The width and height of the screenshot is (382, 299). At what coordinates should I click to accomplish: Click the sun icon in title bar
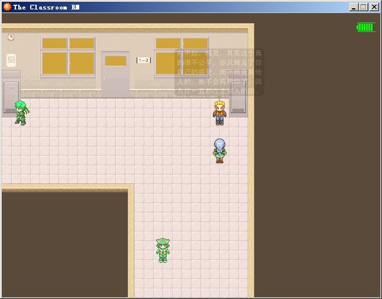click(x=7, y=7)
